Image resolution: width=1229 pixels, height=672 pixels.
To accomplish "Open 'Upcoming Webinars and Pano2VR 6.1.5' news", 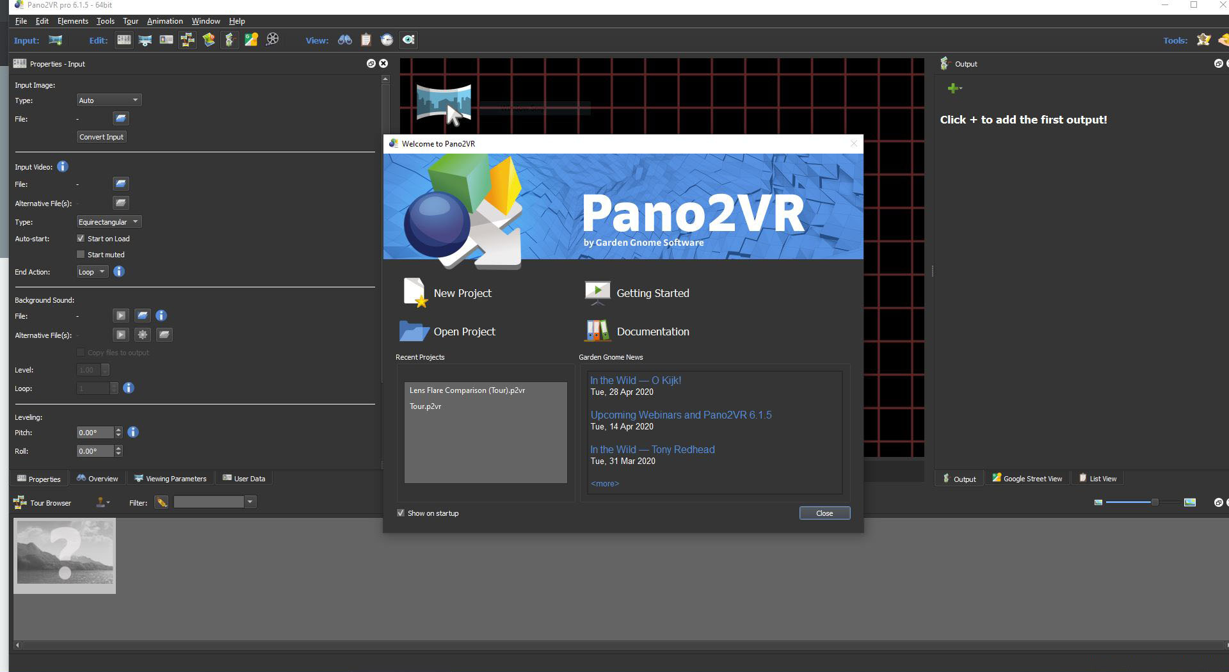I will coord(680,415).
